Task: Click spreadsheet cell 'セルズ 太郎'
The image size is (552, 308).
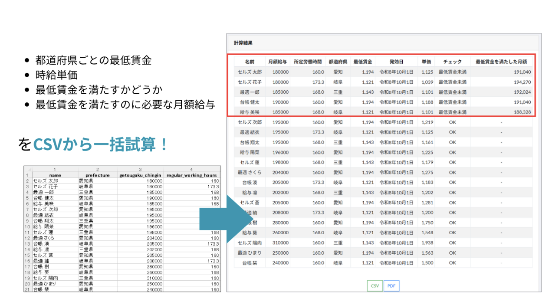Action: click(x=55, y=180)
